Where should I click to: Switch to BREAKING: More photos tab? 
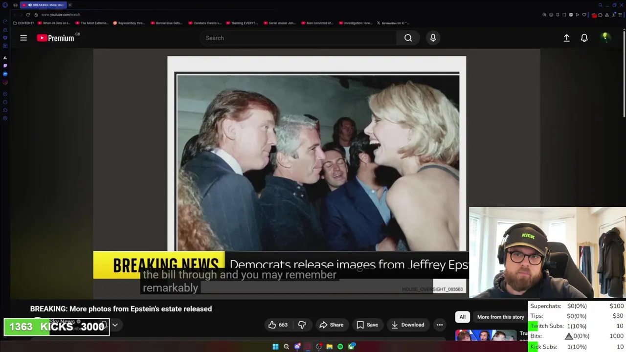(x=44, y=5)
